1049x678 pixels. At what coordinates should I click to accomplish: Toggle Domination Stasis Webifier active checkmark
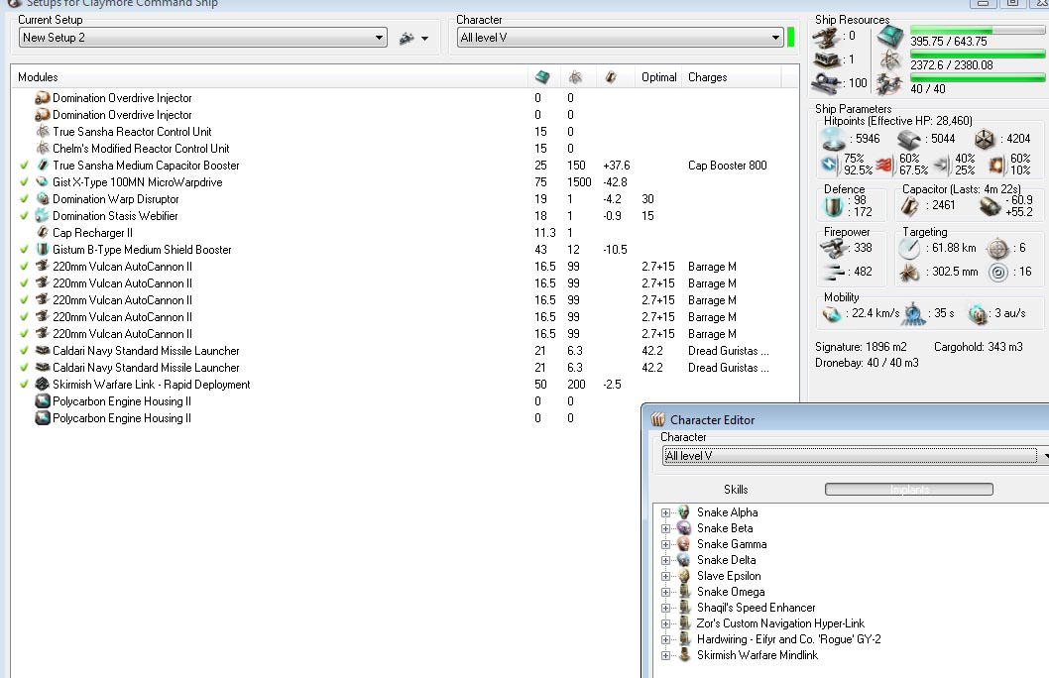(x=24, y=216)
